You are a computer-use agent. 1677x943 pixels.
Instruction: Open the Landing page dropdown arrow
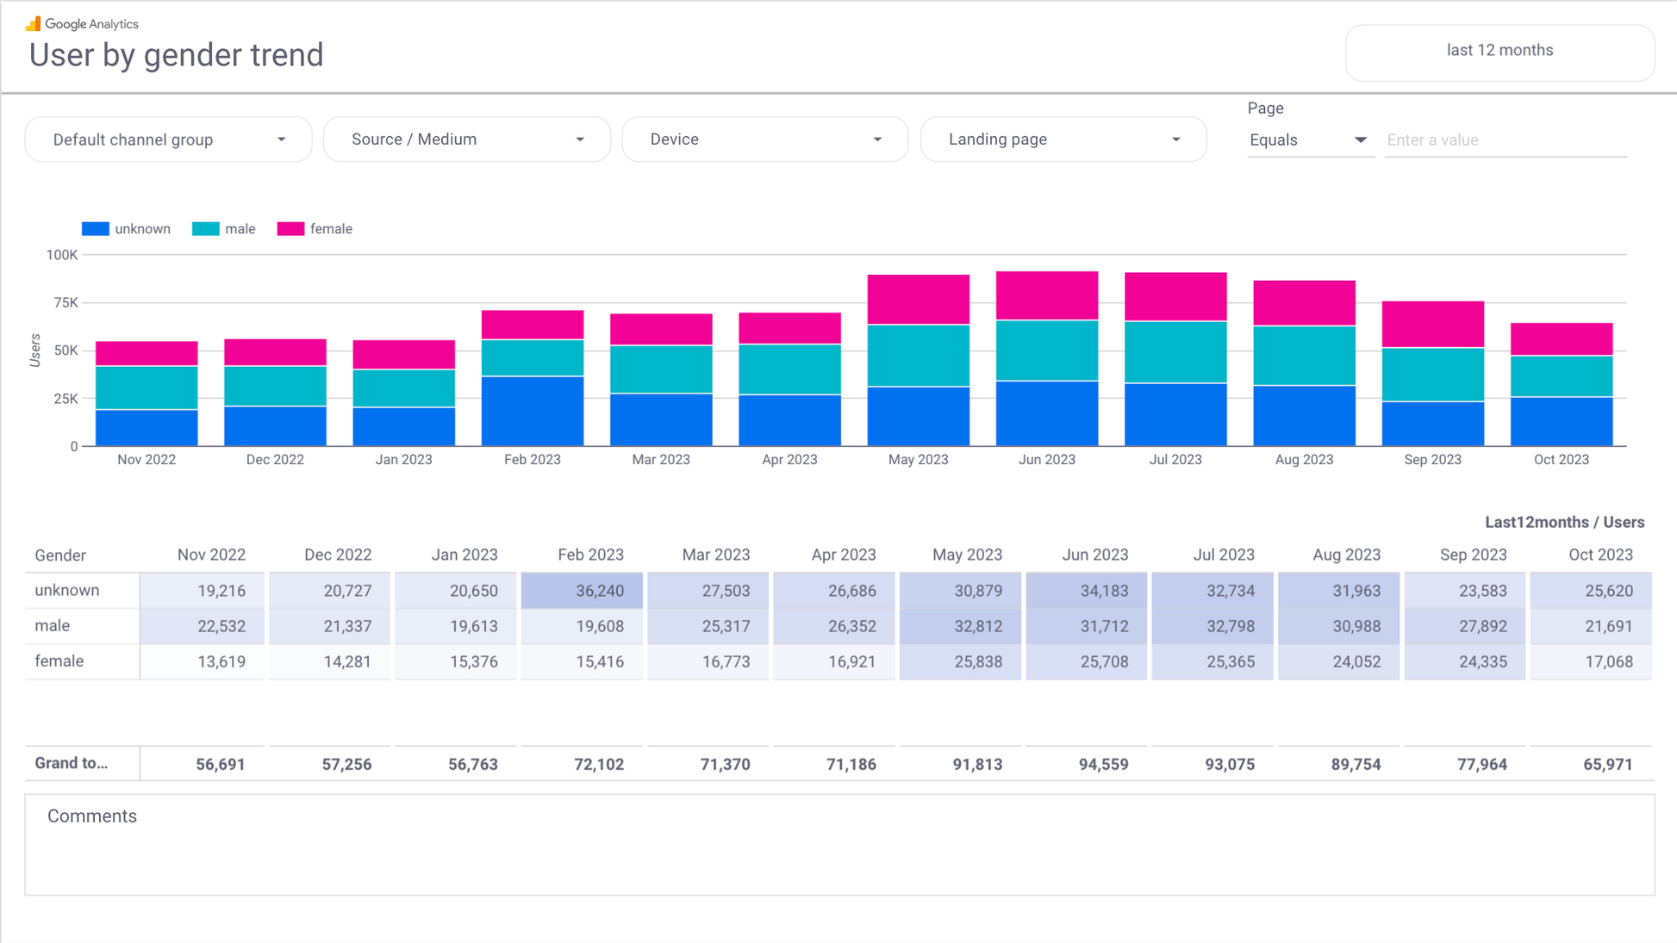(1175, 140)
